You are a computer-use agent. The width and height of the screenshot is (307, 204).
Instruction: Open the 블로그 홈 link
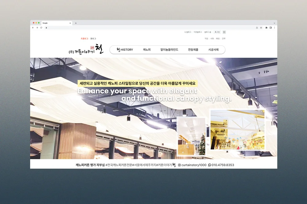click(208, 32)
